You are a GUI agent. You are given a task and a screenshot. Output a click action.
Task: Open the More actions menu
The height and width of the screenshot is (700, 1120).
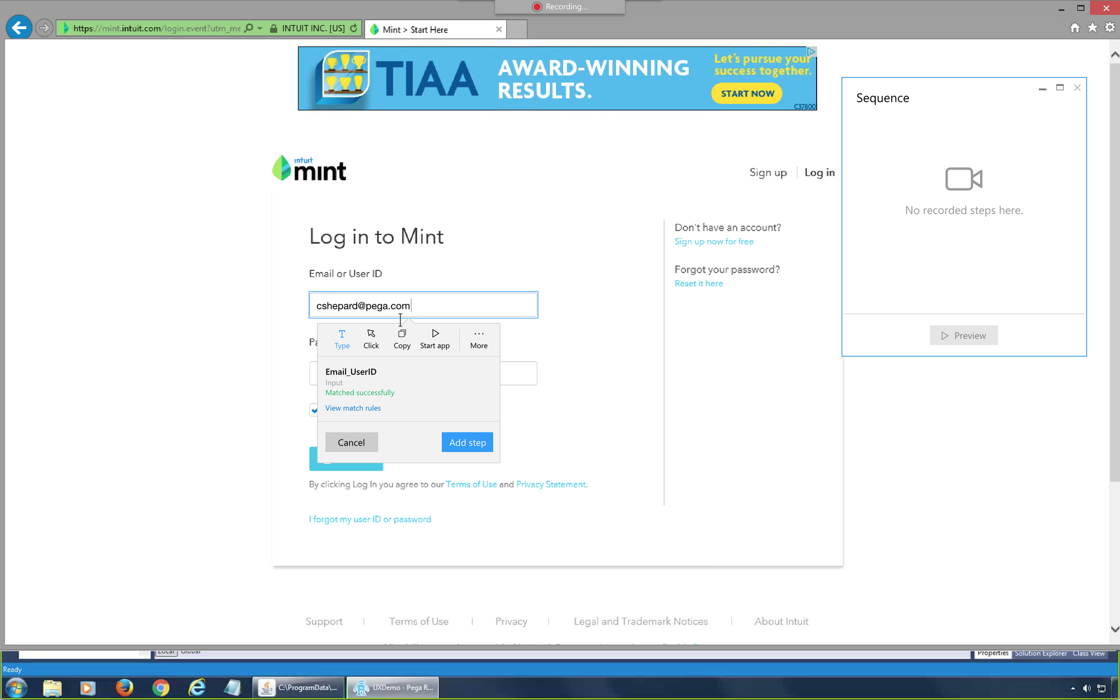478,339
